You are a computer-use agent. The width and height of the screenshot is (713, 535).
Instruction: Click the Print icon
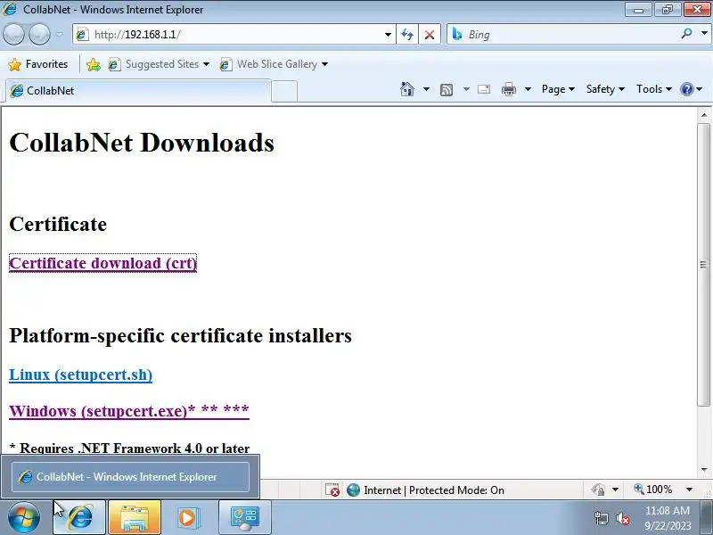pyautogui.click(x=509, y=89)
